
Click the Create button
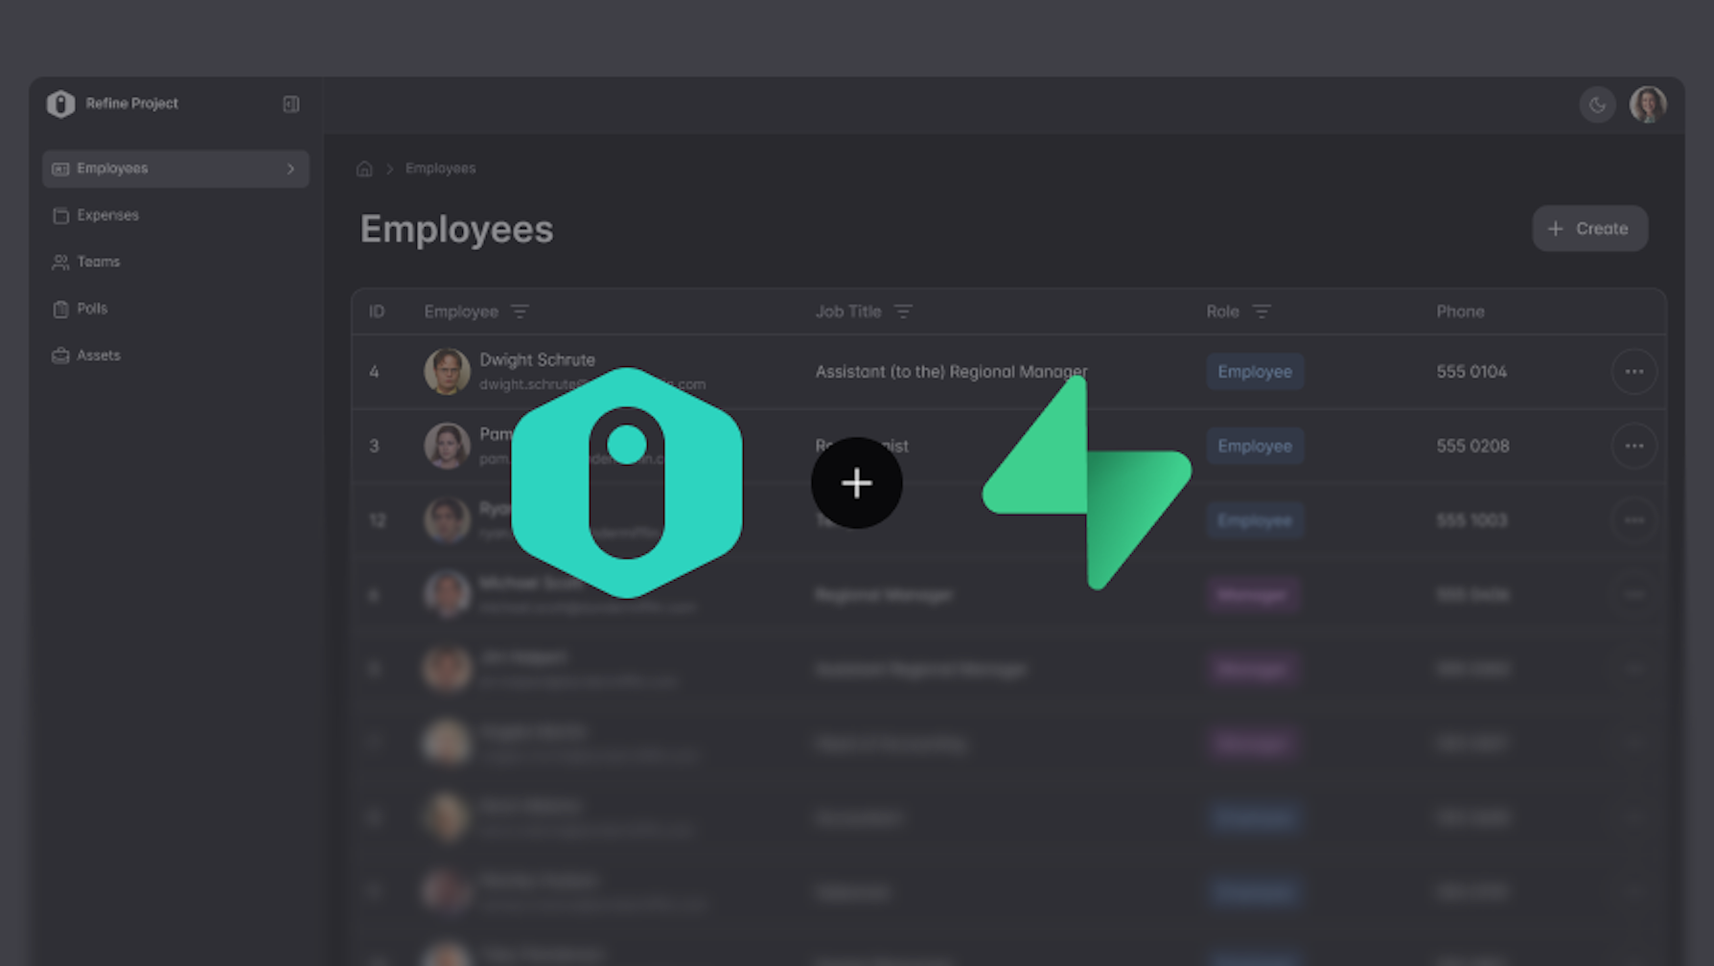(x=1589, y=228)
